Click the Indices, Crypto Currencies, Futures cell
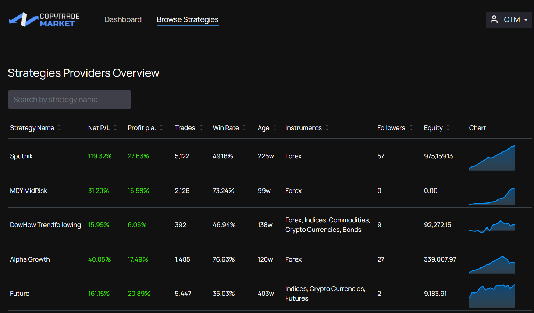 tap(325, 294)
